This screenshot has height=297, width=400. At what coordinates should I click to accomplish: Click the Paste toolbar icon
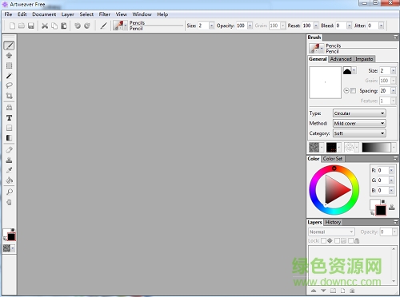(64, 26)
